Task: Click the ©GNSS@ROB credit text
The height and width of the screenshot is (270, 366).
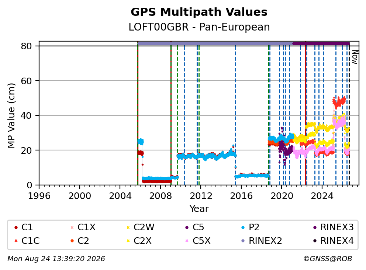Action: pos(328,259)
